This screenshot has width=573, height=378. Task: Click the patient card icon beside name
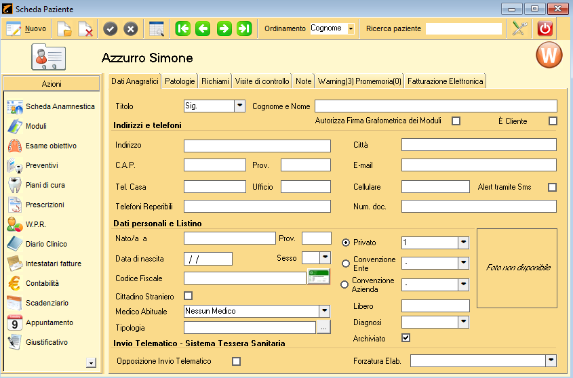(49, 57)
